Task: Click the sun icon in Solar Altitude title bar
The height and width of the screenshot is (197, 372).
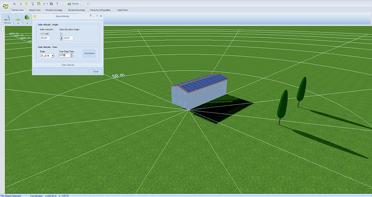Action: [35, 16]
